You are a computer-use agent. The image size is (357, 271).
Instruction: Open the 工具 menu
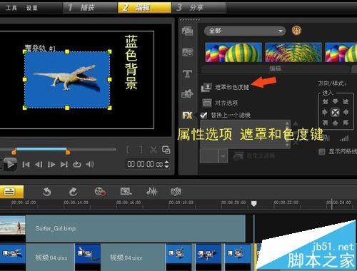click(11, 8)
